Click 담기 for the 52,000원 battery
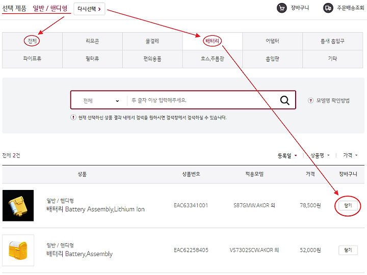The image size is (367, 275). [x=348, y=250]
